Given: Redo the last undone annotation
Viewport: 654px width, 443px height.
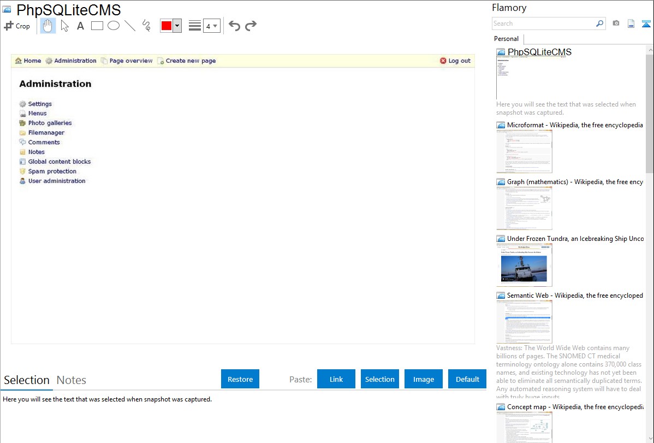Looking at the screenshot, I should click(x=251, y=26).
